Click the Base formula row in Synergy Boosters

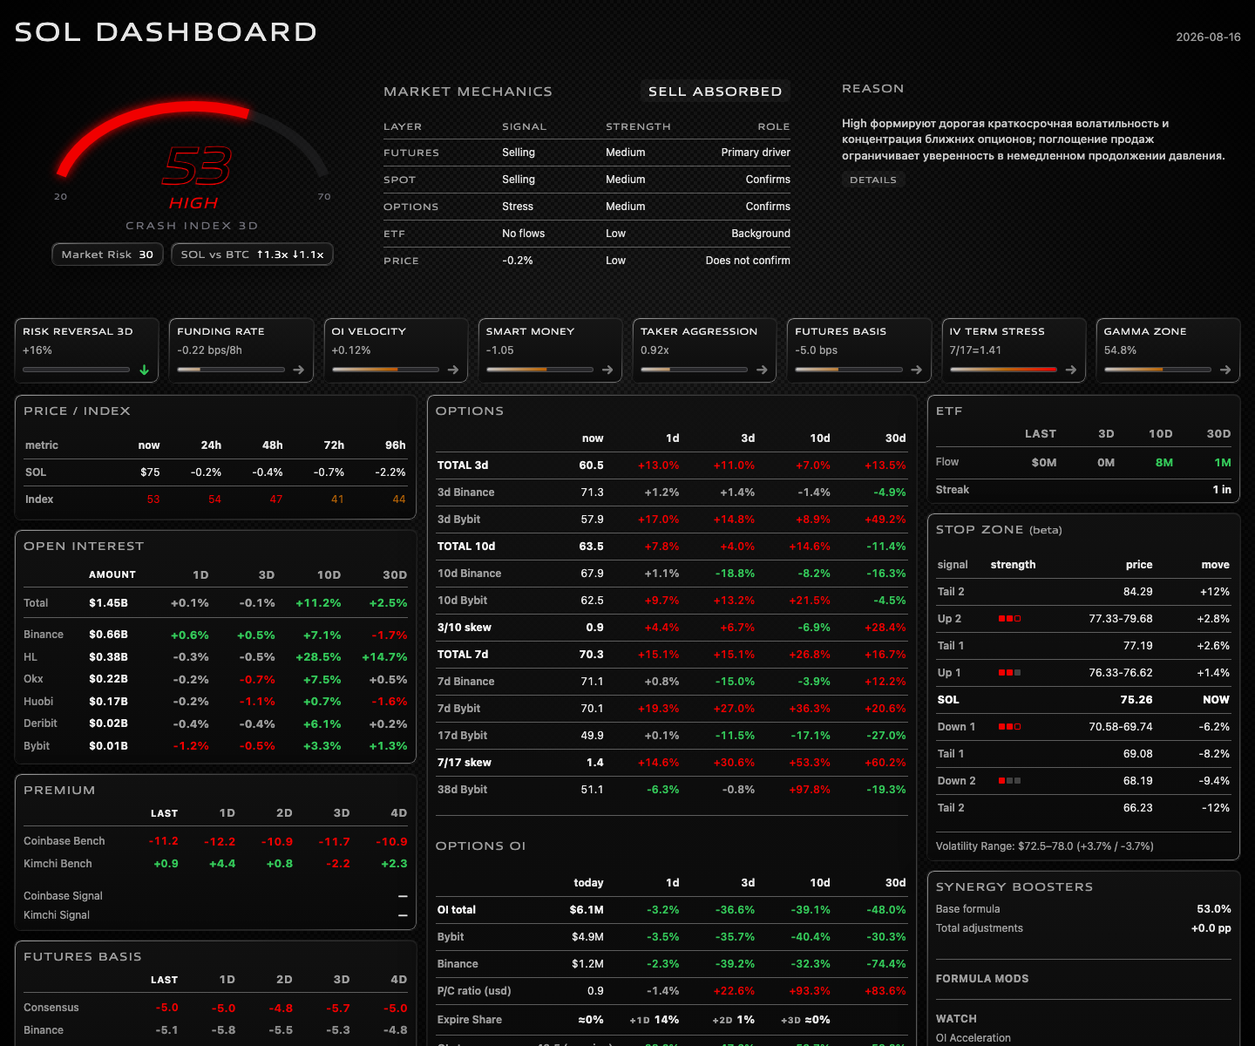click(x=1083, y=909)
